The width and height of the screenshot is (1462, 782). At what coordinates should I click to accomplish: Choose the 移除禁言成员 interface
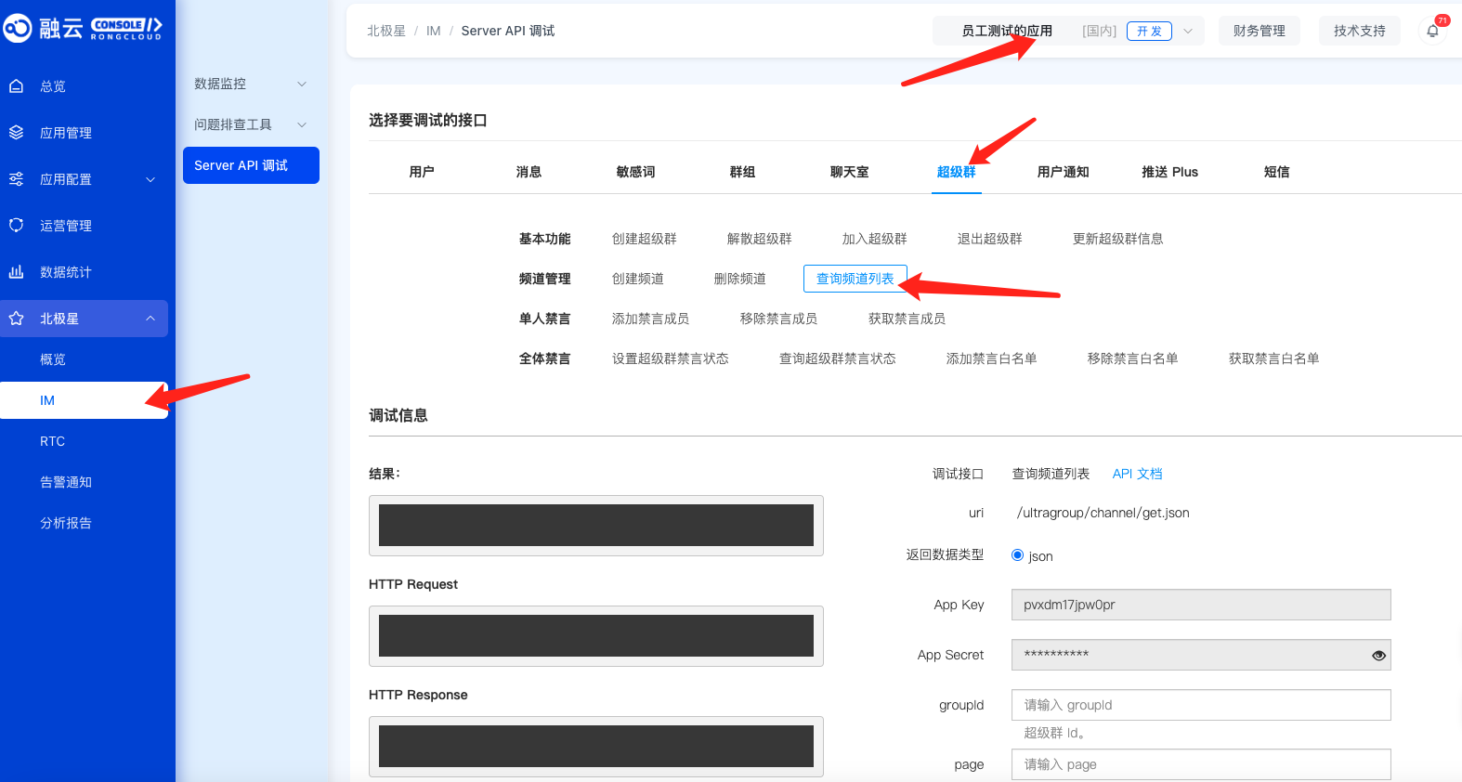pyautogui.click(x=779, y=319)
